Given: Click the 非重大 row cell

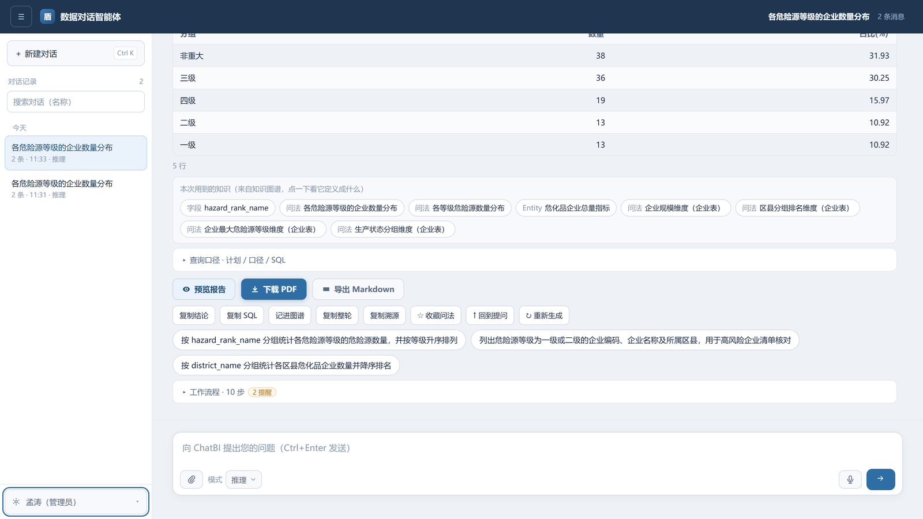Looking at the screenshot, I should [x=192, y=56].
